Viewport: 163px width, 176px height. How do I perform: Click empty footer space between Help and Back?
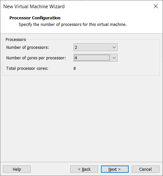(x=50, y=169)
